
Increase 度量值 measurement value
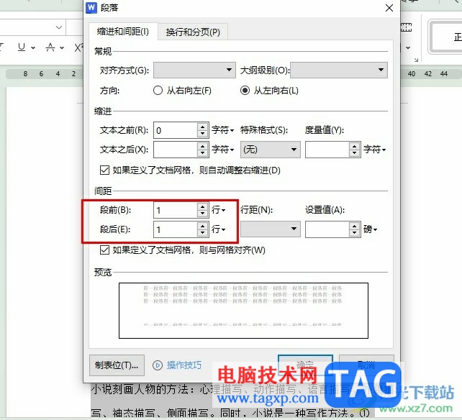tap(355, 146)
